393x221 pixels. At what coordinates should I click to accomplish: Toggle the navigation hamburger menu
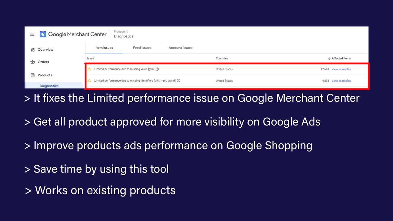click(x=32, y=34)
